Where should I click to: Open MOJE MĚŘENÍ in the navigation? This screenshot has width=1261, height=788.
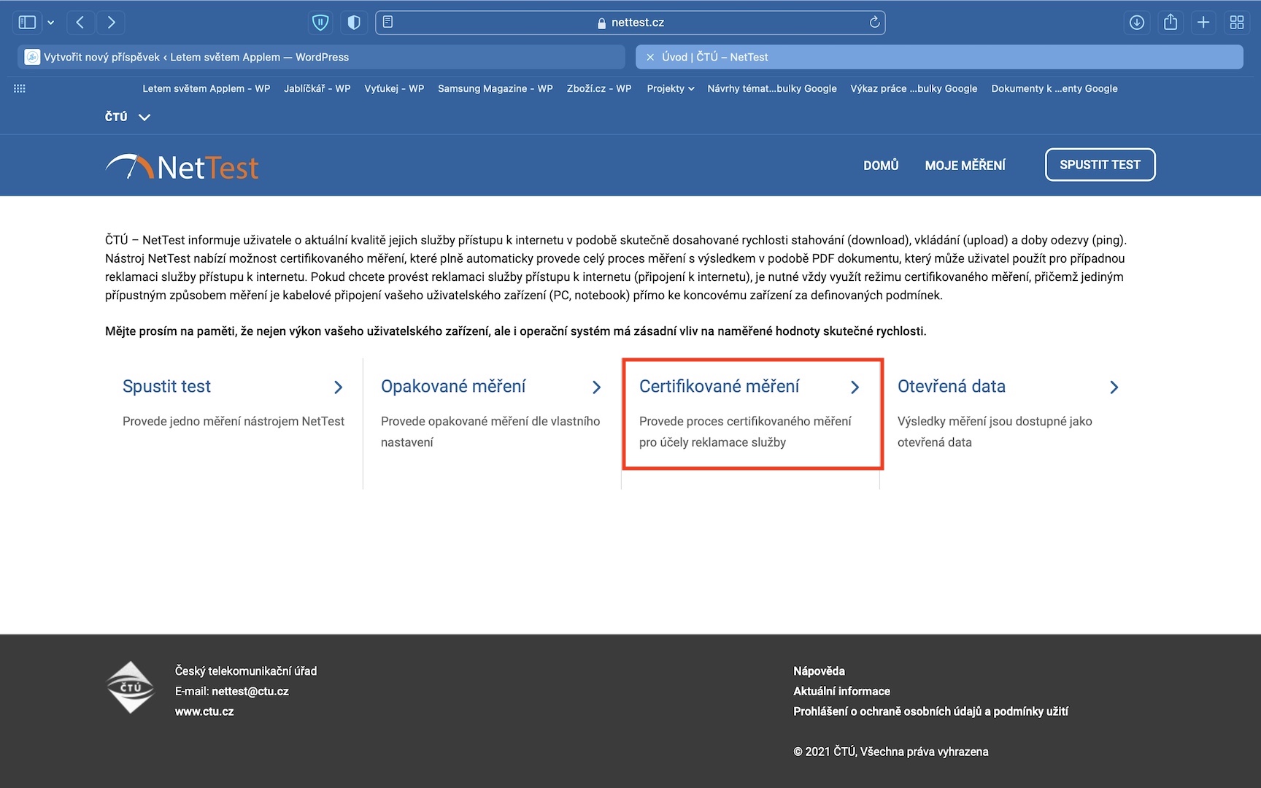[x=965, y=166]
